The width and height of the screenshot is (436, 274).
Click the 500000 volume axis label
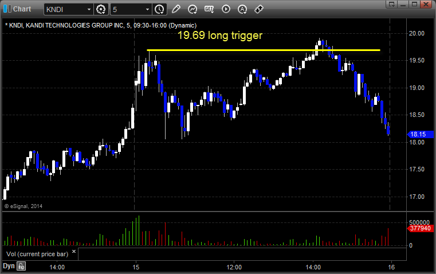point(419,222)
